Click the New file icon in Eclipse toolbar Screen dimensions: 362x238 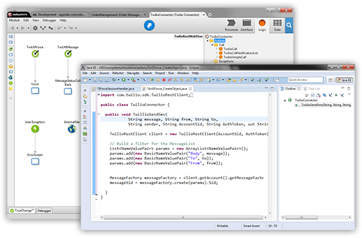(x=85, y=80)
